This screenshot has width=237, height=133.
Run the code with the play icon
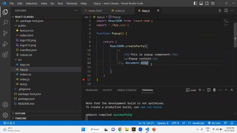click(x=220, y=10)
